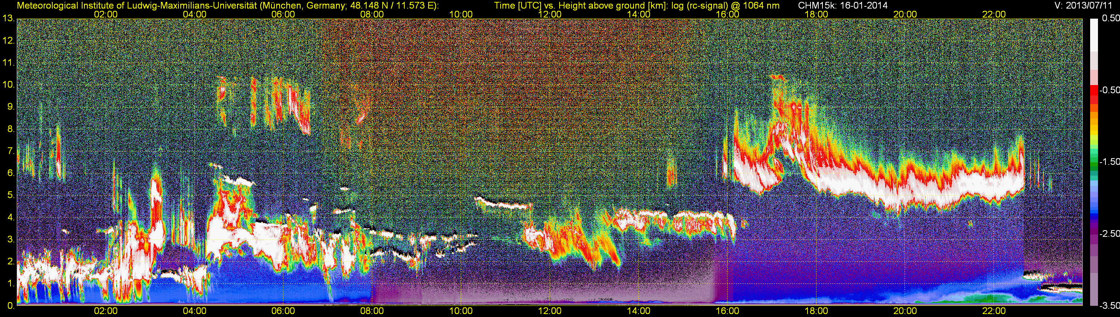The height and width of the screenshot is (317, 1120).
Task: Click the 10:00 label on the top time axis
Action: click(461, 14)
